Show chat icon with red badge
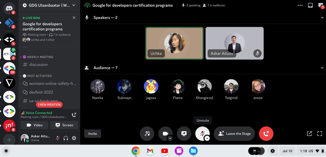The height and width of the screenshot is (157, 326). [321, 5]
